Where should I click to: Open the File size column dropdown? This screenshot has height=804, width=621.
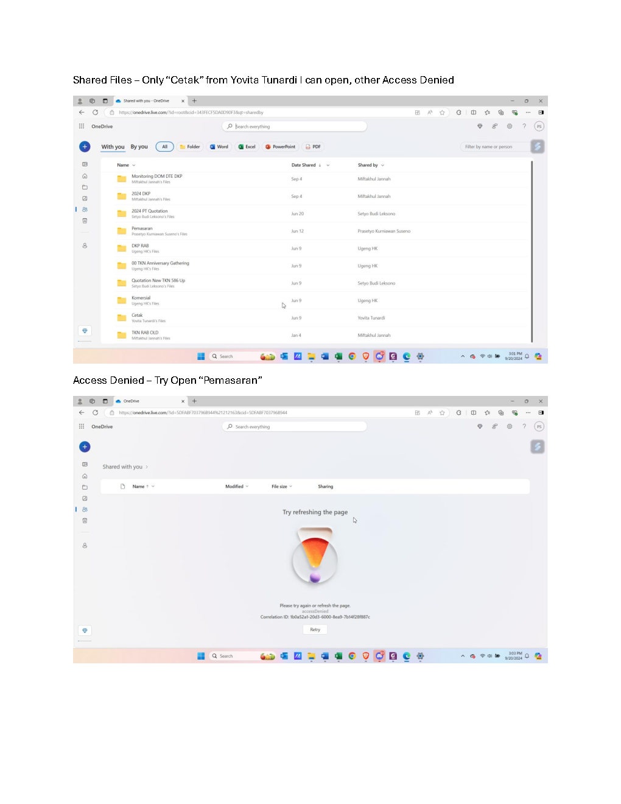tap(290, 487)
